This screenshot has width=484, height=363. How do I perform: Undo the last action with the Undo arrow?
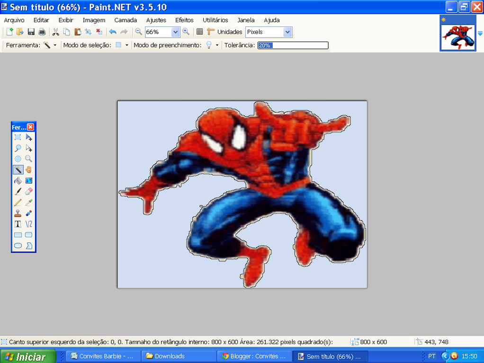113,32
